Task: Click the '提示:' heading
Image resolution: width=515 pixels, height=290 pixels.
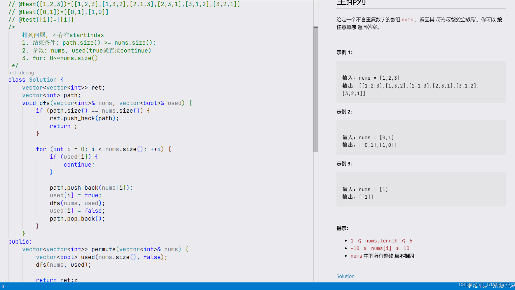Action: 342,228
